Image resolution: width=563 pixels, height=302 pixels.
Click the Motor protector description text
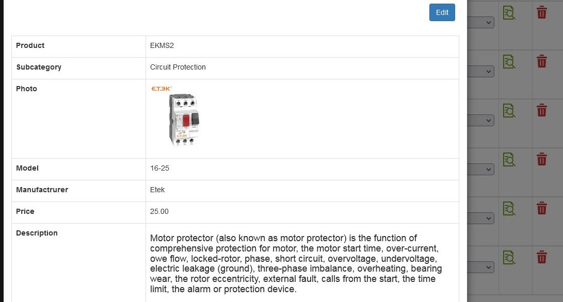(296, 264)
